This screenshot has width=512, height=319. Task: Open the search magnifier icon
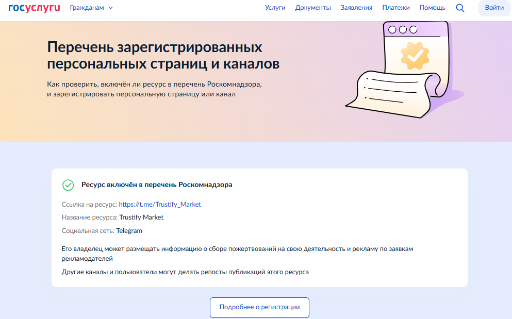point(460,8)
